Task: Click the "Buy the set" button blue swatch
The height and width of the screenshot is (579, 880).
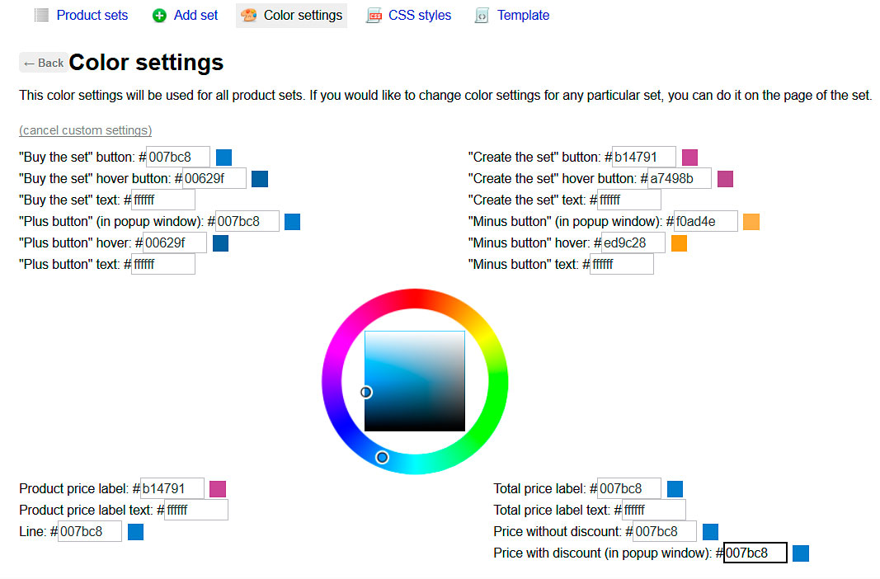Action: pos(224,158)
